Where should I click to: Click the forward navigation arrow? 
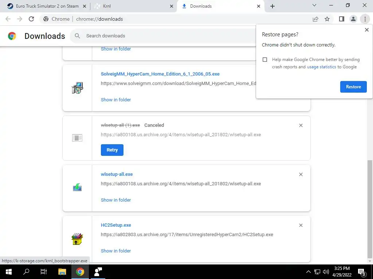point(20,19)
